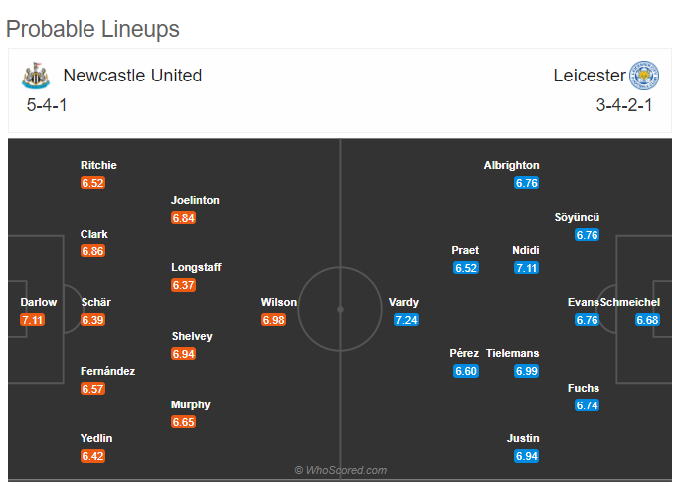This screenshot has width=680, height=482.
Task: Select Fernández in Newcastle's defence
Action: point(107,371)
